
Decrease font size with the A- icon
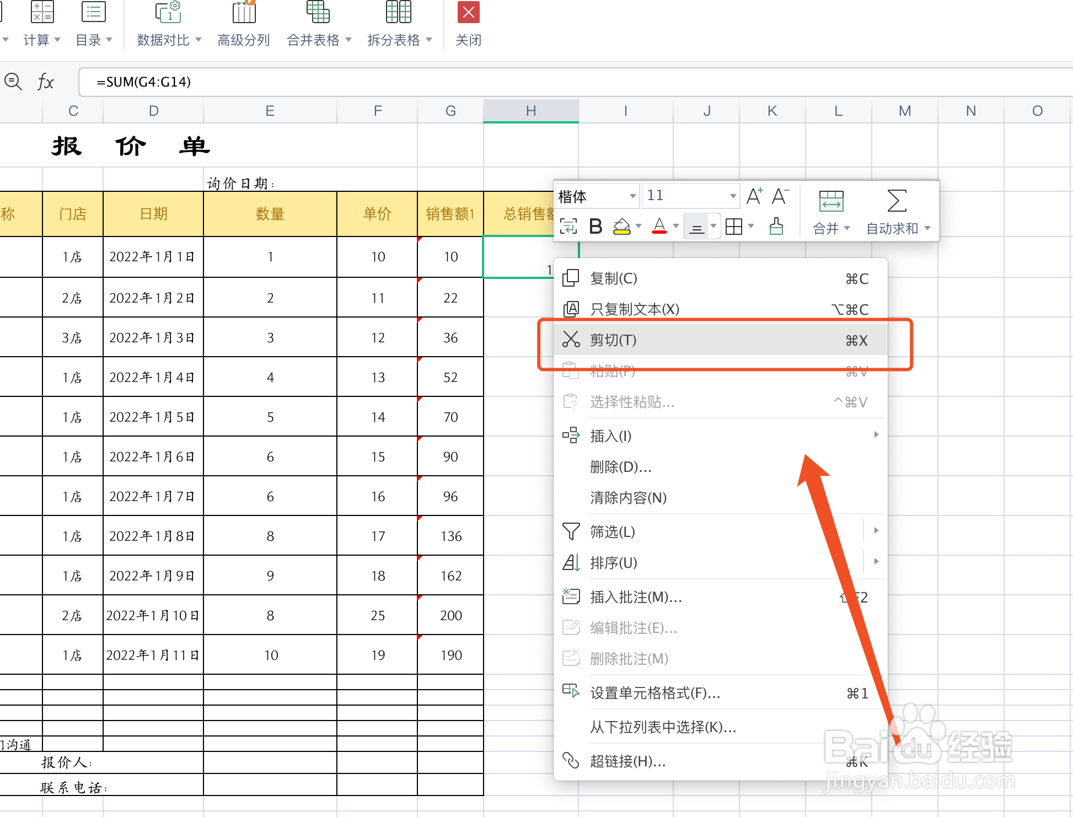pos(779,196)
